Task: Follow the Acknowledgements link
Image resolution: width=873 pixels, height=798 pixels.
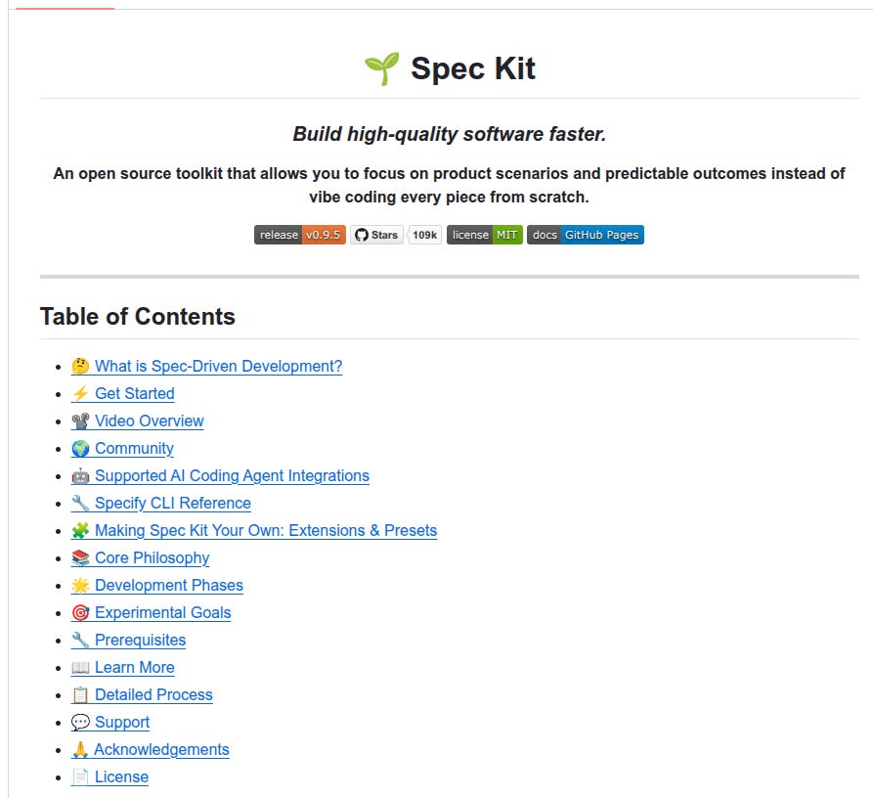Action: (x=161, y=749)
